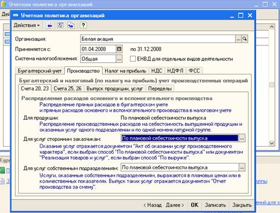The height and width of the screenshot is (213, 280).
Task: Click the blue back arrow toolbar icon
Action: tap(50, 26)
